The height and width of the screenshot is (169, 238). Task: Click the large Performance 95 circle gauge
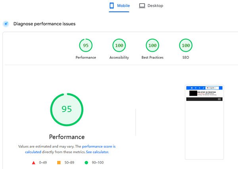coord(67,109)
